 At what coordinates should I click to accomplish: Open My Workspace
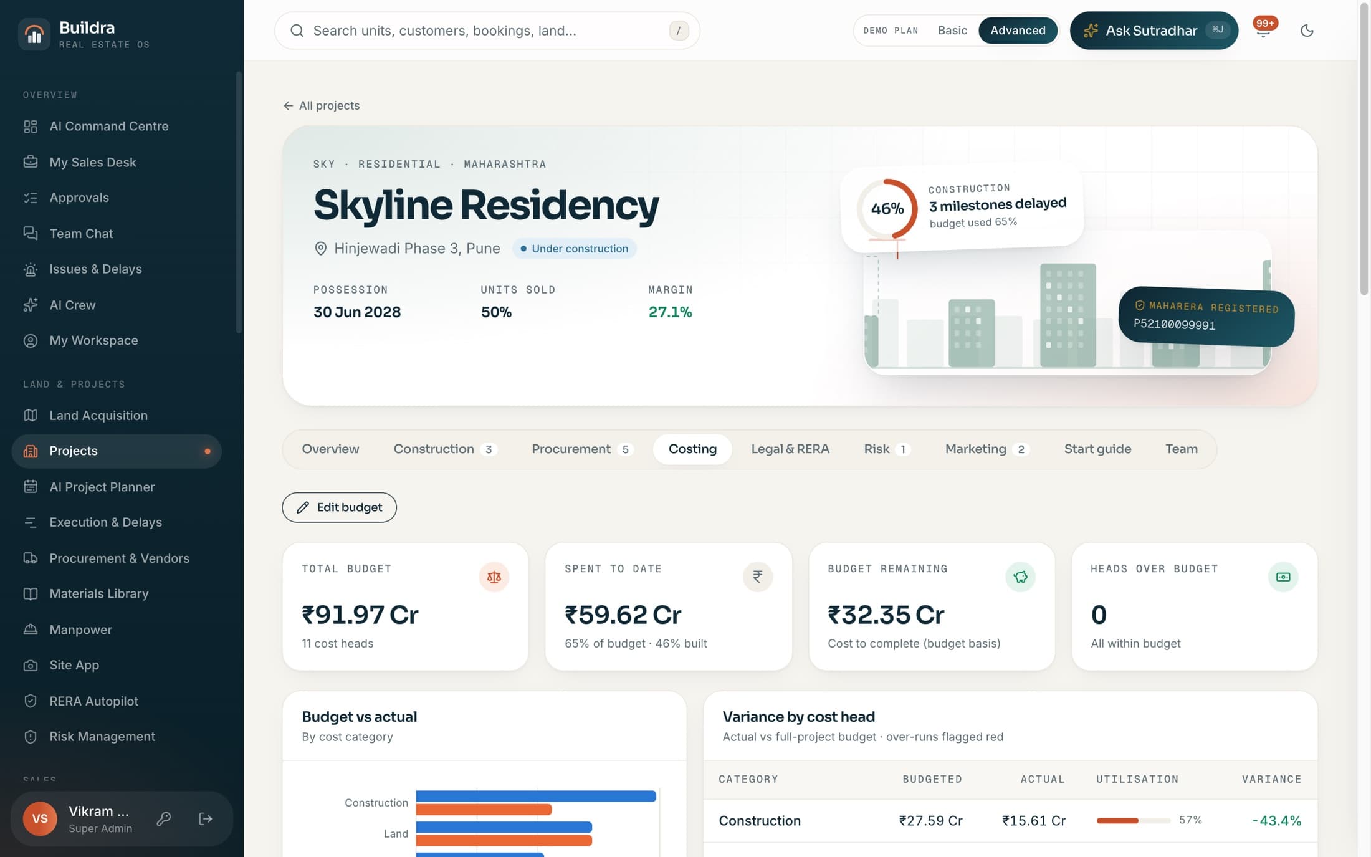coord(117,340)
